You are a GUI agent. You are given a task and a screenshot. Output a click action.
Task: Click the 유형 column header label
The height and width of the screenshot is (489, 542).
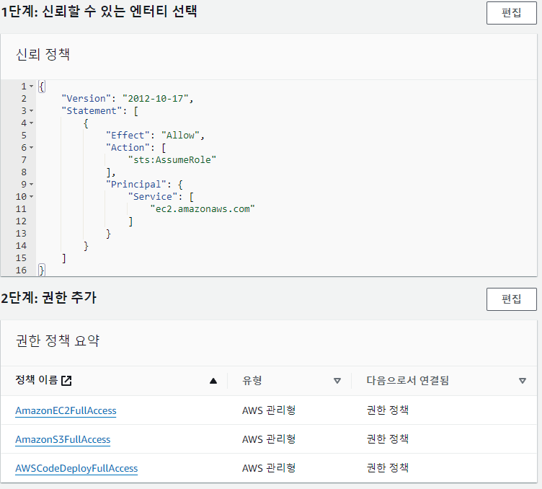click(x=252, y=380)
